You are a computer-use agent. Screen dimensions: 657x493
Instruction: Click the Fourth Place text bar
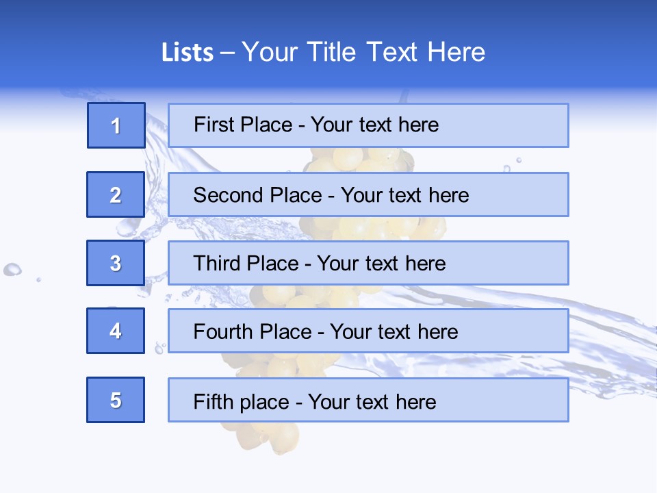tap(368, 331)
